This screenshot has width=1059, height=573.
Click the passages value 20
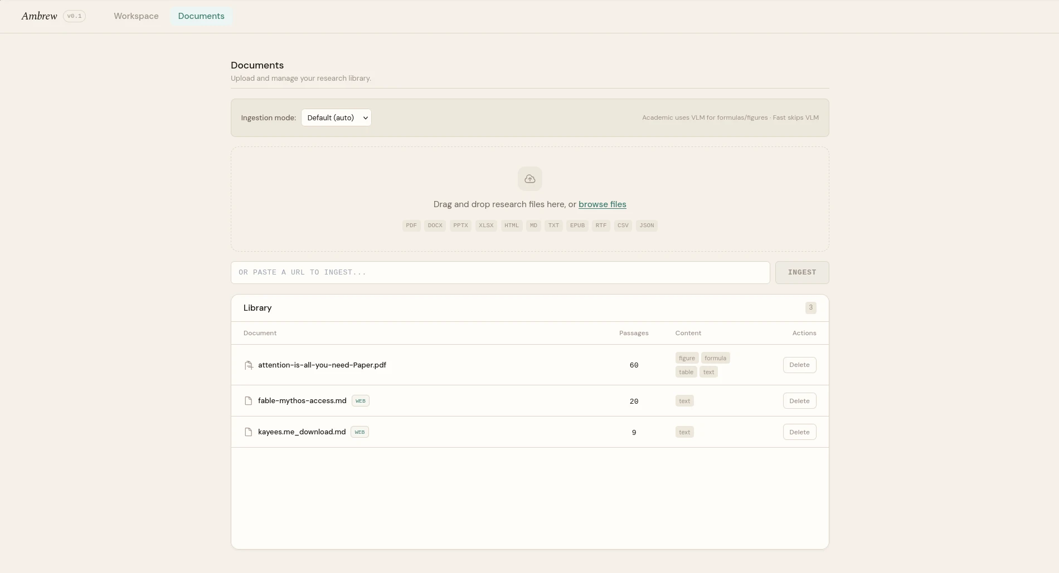(x=634, y=401)
